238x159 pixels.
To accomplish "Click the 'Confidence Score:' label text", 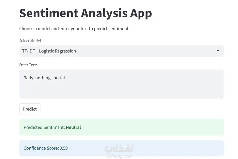I will tap(41, 148).
